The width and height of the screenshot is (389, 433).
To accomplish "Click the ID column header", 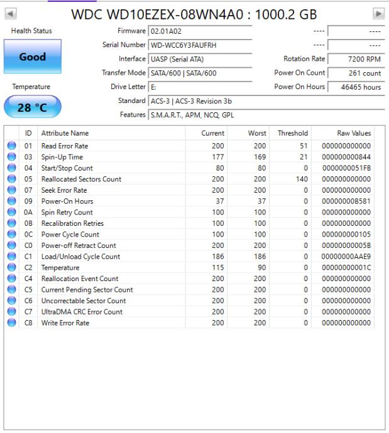I will (28, 133).
